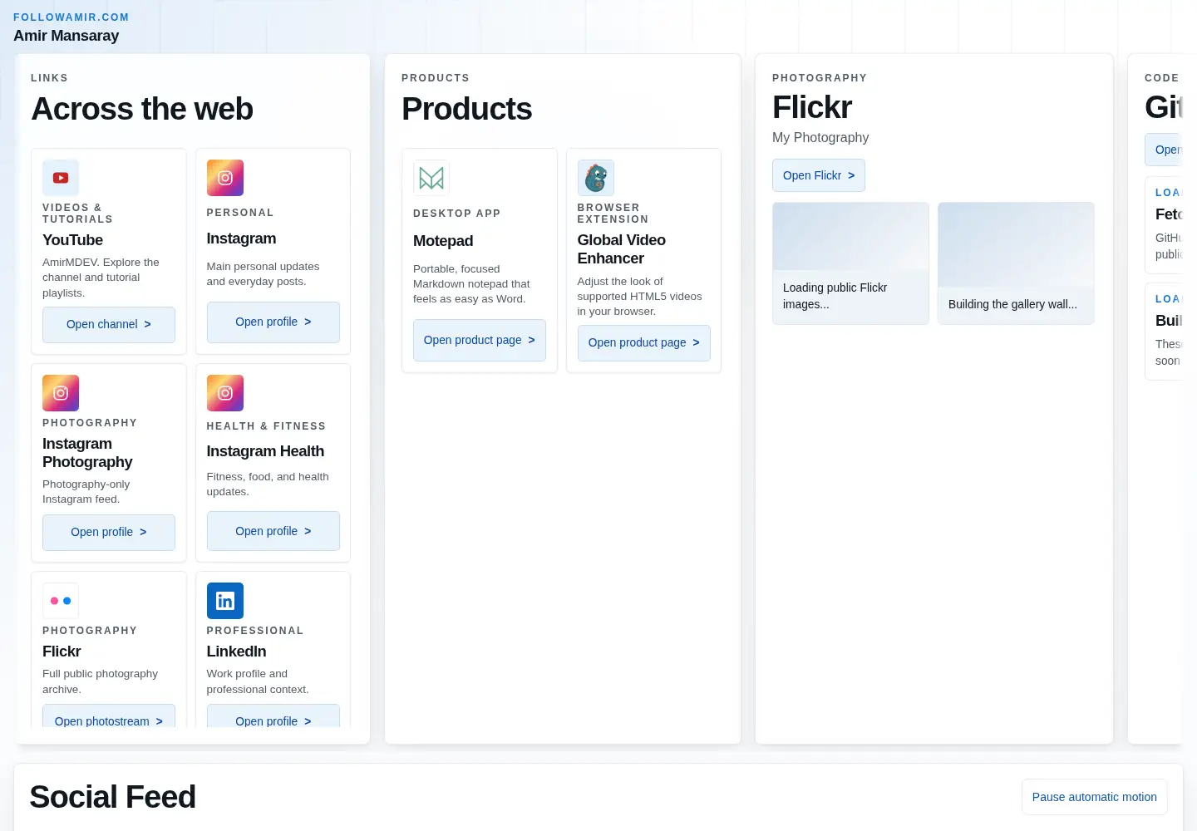Click the Social Feed heading
Screen dimensions: 1197x831
[x=113, y=797]
